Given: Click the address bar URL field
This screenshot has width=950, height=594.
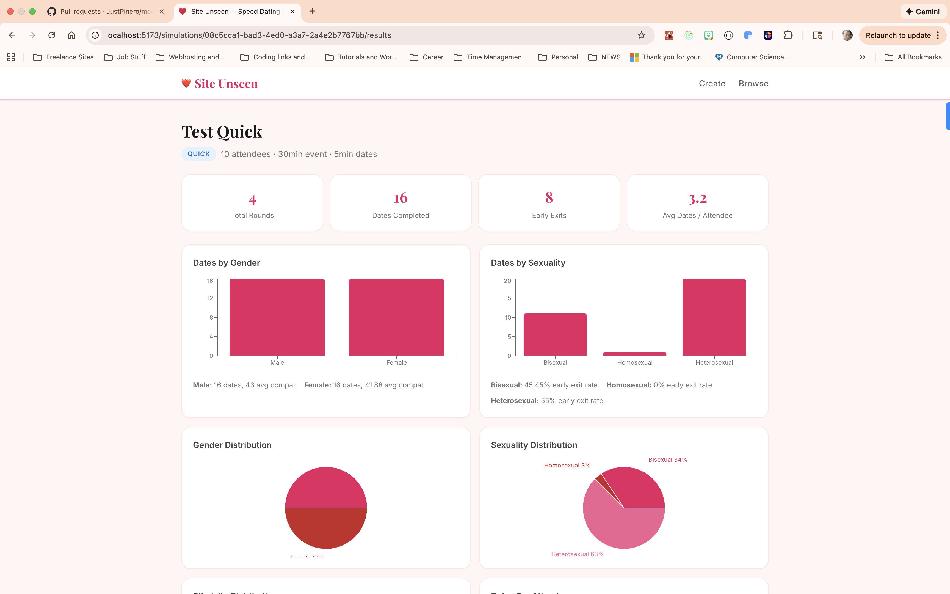Looking at the screenshot, I should [369, 35].
